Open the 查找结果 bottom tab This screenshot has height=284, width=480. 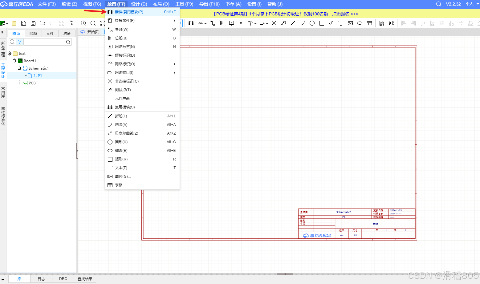85,279
